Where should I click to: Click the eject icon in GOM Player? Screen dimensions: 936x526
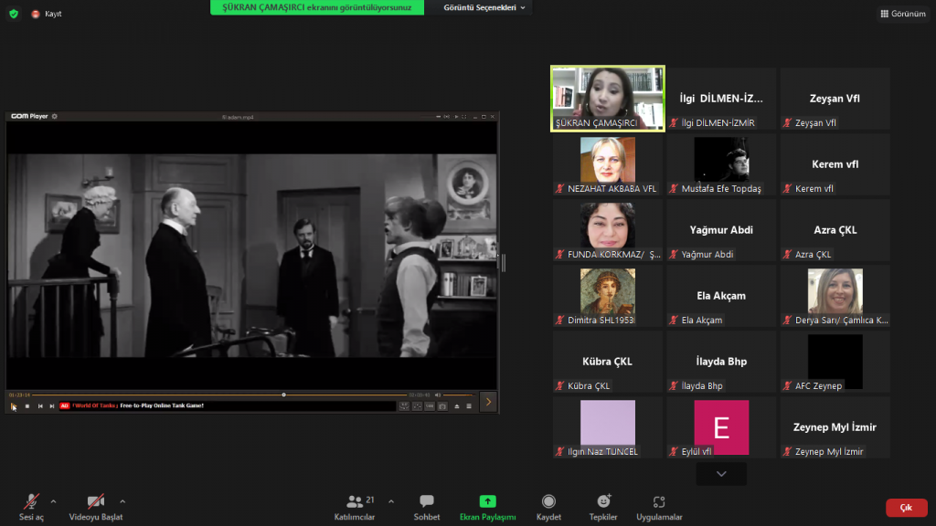457,405
